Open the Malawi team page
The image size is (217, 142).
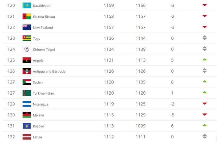(x=38, y=115)
